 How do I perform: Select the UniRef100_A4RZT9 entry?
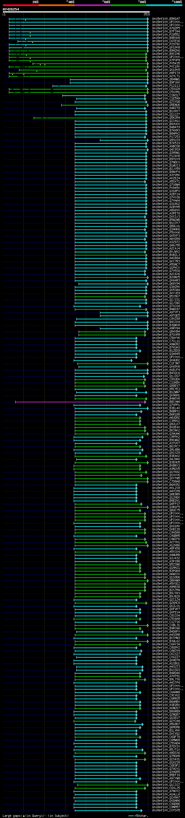[166, 108]
